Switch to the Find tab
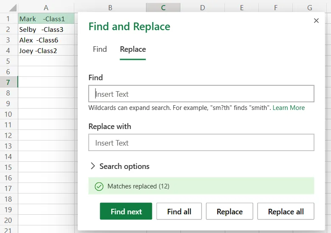The height and width of the screenshot is (233, 331). pos(100,49)
